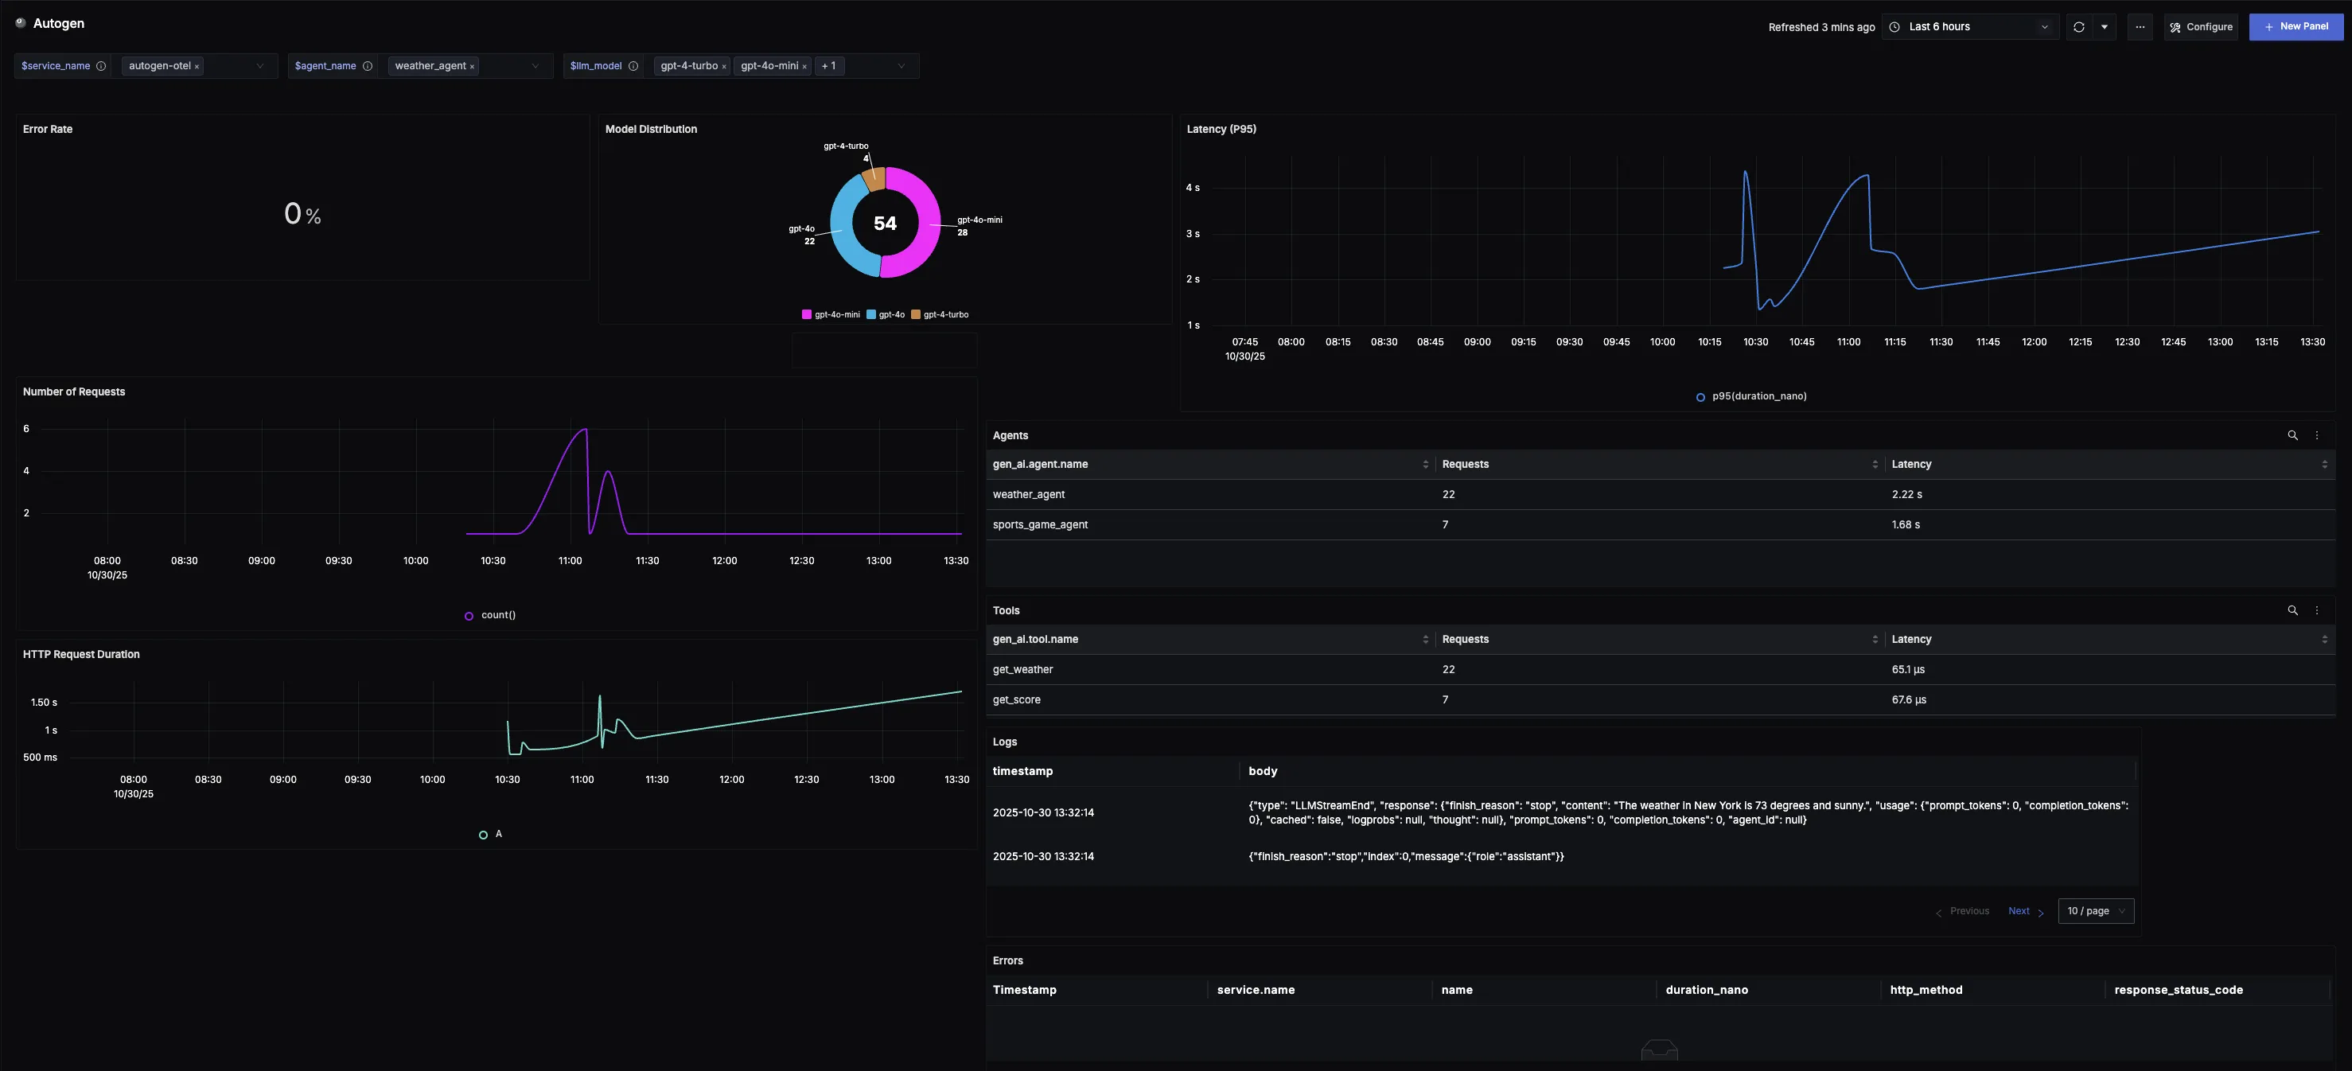Sort the Agents table by Requests
This screenshot has width=2352, height=1071.
point(1876,464)
